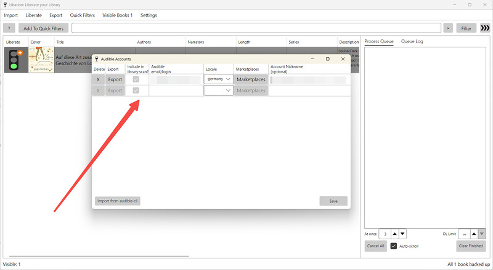Toggle library scan checkbox for germany account

coord(136,79)
